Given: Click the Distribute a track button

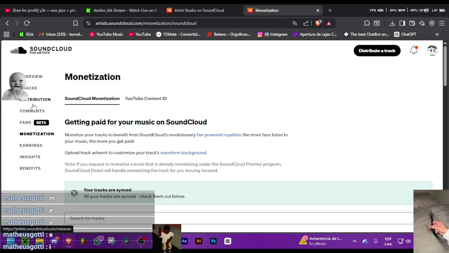Looking at the screenshot, I should 377,51.
